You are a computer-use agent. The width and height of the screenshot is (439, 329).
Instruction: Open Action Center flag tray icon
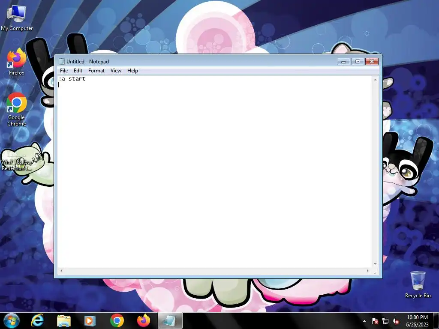tap(375, 321)
